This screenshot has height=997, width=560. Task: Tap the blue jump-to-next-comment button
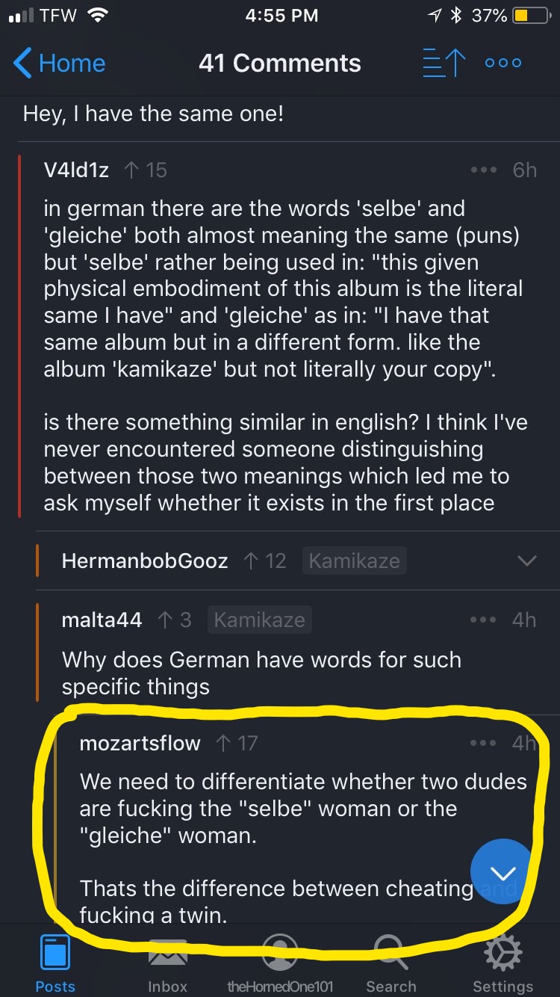[502, 871]
